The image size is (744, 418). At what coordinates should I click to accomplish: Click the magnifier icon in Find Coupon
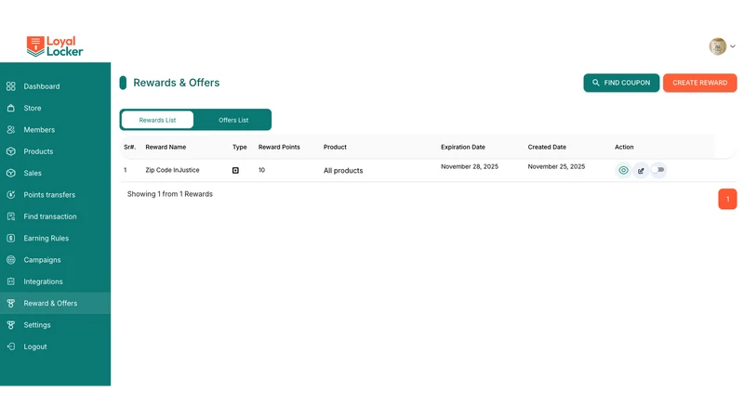click(595, 83)
